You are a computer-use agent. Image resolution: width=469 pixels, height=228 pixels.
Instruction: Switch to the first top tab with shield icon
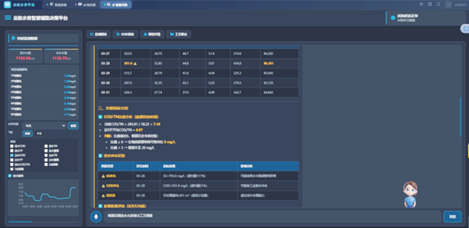(57, 4)
